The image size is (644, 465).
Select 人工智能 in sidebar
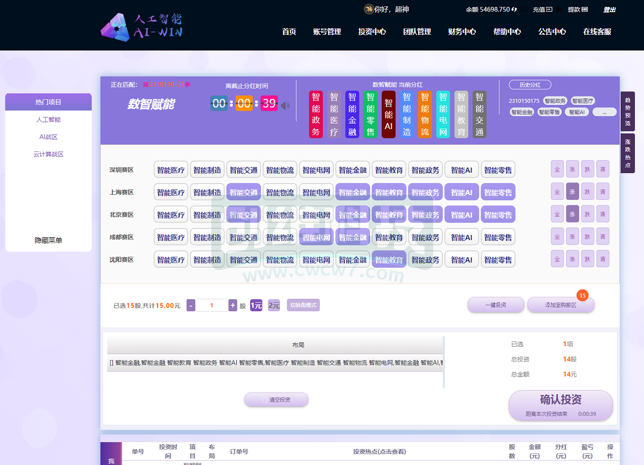click(x=49, y=120)
